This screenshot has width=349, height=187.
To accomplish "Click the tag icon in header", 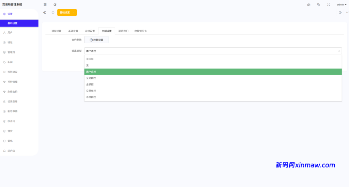I will click(318, 5).
